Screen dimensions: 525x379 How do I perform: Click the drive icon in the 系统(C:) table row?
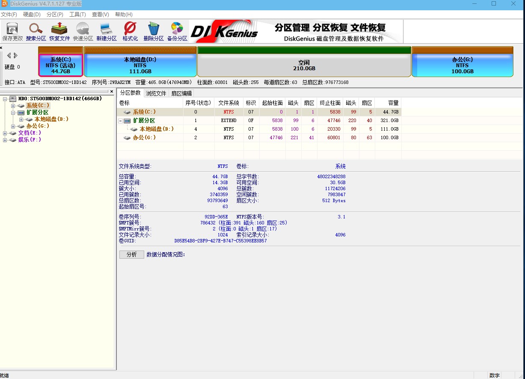(x=127, y=112)
